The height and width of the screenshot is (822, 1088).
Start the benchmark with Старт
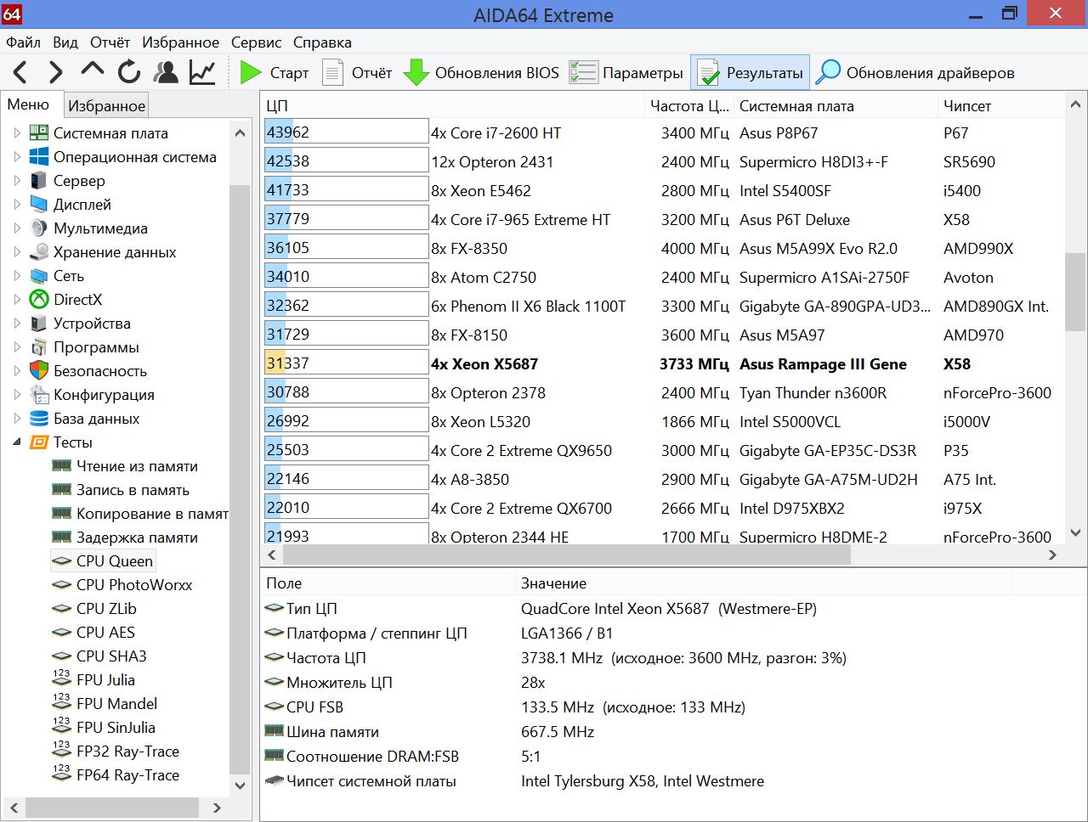pos(275,73)
